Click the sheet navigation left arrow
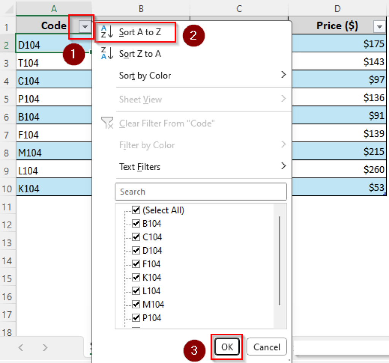This screenshot has height=363, width=389. click(21, 347)
